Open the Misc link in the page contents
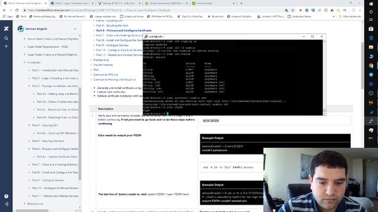Viewport: 378px width, 212px height. 96,69
